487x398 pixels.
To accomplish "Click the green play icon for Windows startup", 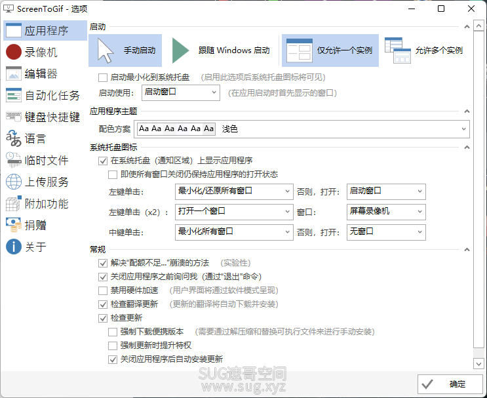I will point(180,50).
